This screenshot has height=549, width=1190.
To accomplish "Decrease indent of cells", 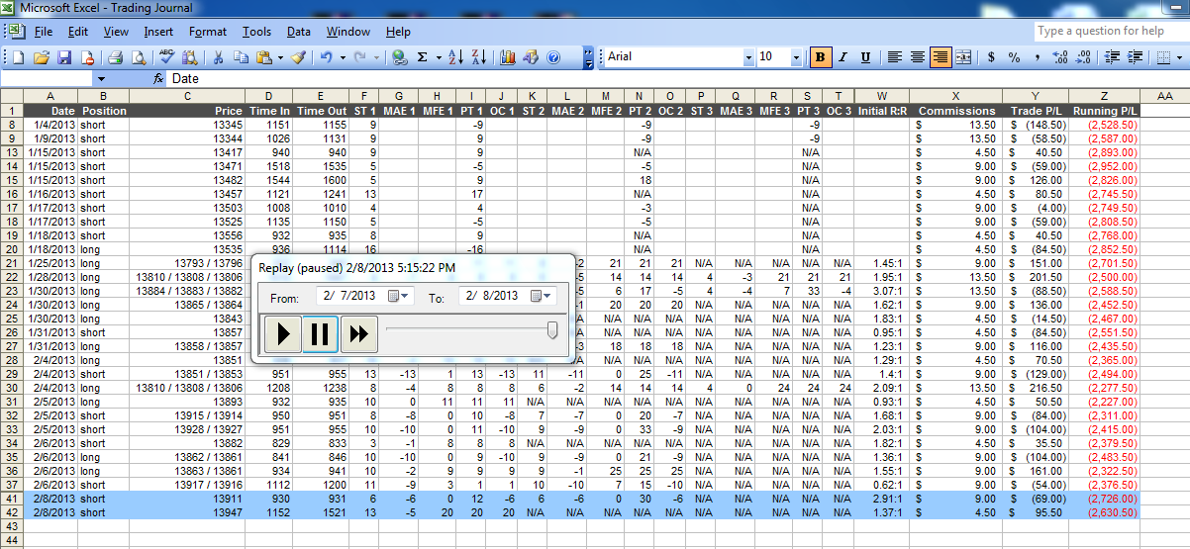I will tap(1111, 57).
